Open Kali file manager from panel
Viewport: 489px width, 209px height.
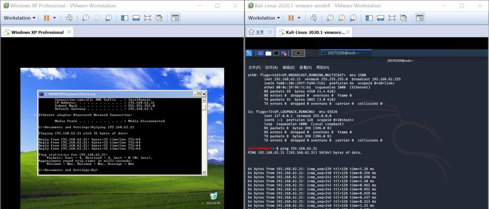click(268, 53)
